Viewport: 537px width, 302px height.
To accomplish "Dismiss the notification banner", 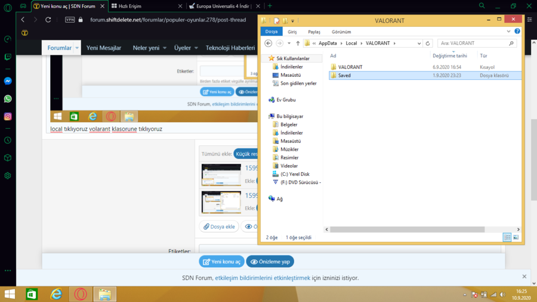I will pos(524,276).
